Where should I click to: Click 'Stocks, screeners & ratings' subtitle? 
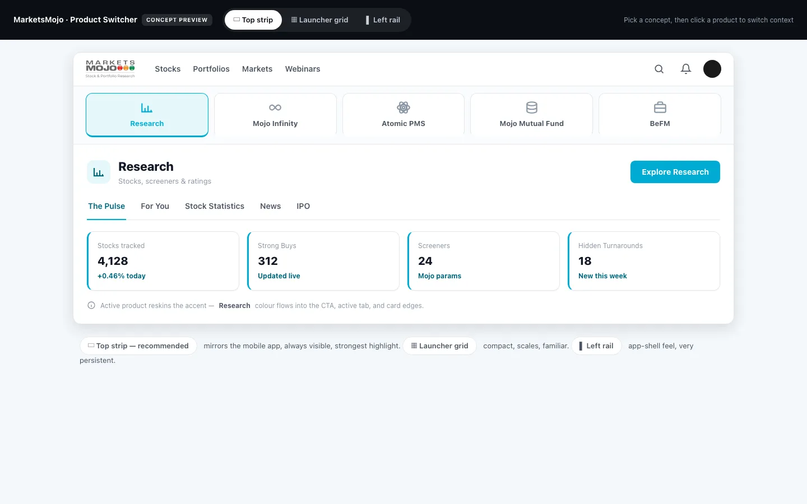[165, 181]
